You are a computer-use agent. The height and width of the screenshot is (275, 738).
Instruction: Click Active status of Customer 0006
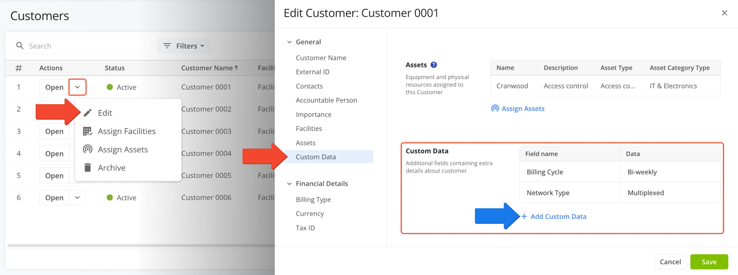click(x=121, y=197)
